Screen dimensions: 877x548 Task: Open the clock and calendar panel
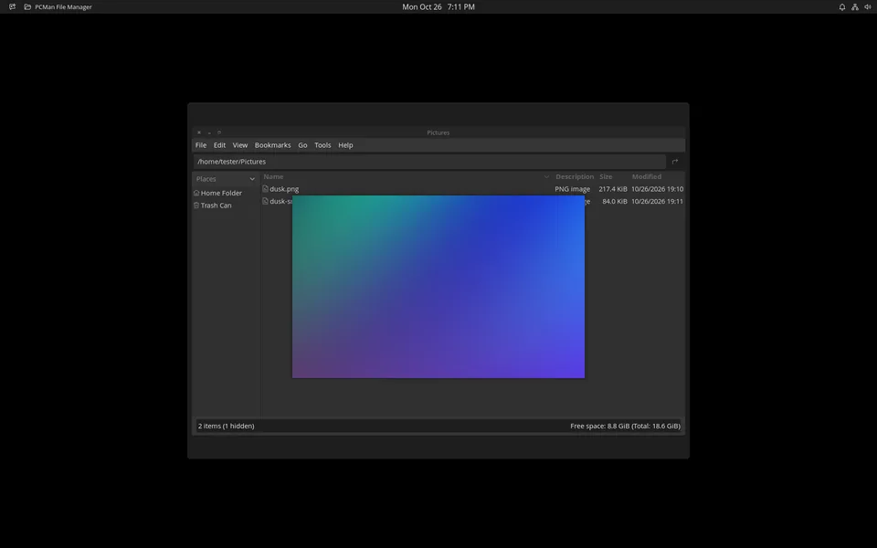point(438,6)
